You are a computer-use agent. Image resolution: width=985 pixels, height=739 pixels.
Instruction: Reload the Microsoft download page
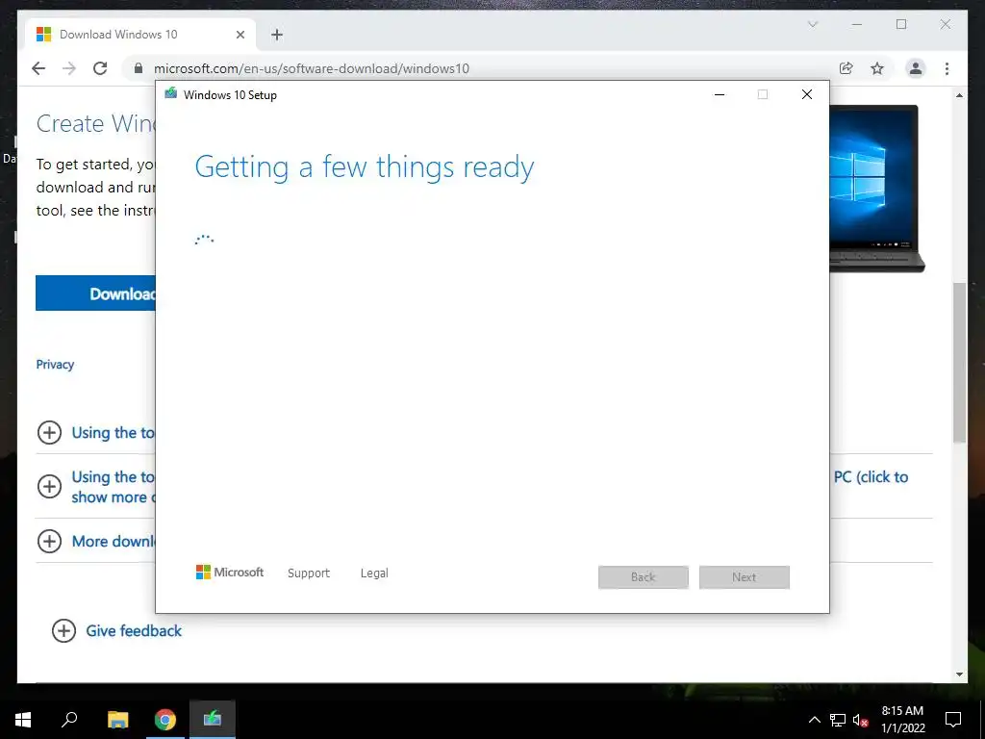click(100, 68)
